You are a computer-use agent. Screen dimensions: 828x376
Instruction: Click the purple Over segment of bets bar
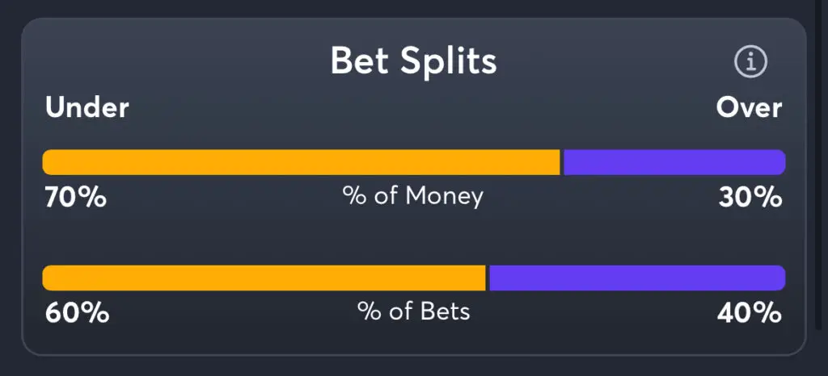636,278
